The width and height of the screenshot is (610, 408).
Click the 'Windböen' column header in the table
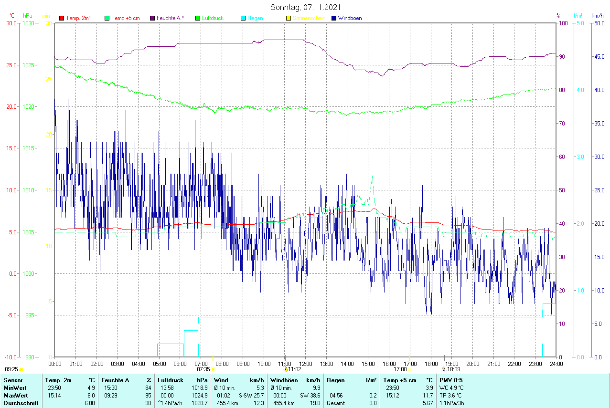click(x=283, y=380)
